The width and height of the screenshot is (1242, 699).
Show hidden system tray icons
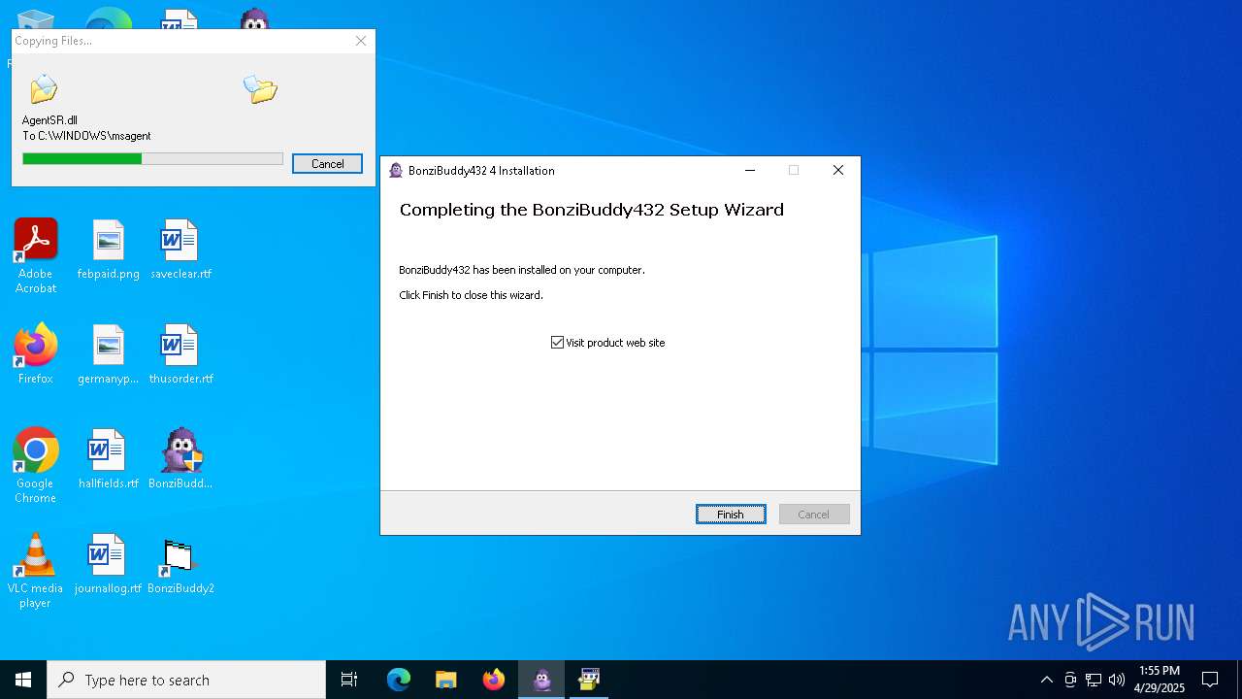[1046, 680]
